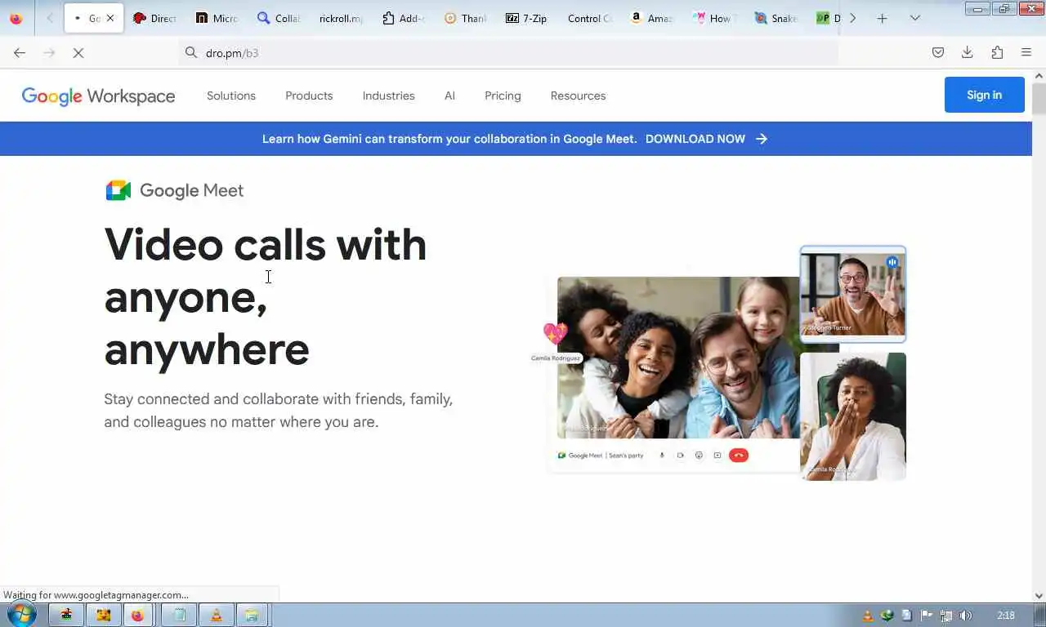Open the Extensions puzzle icon
The height and width of the screenshot is (627, 1046).
(x=997, y=52)
